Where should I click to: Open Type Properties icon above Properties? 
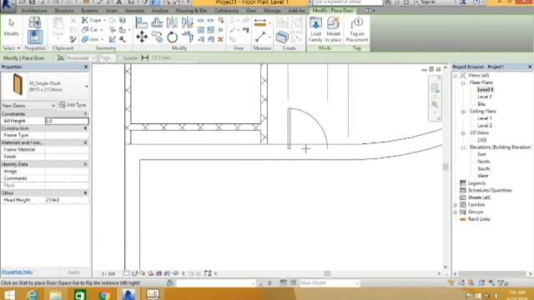(35, 22)
